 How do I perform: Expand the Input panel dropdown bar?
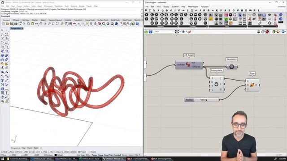(x=227, y=26)
